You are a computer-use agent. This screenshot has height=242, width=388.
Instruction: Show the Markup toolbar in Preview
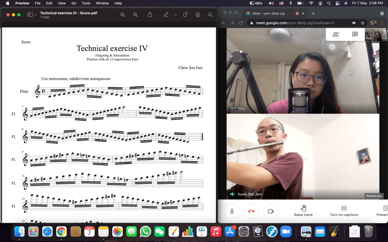pyautogui.click(x=198, y=15)
